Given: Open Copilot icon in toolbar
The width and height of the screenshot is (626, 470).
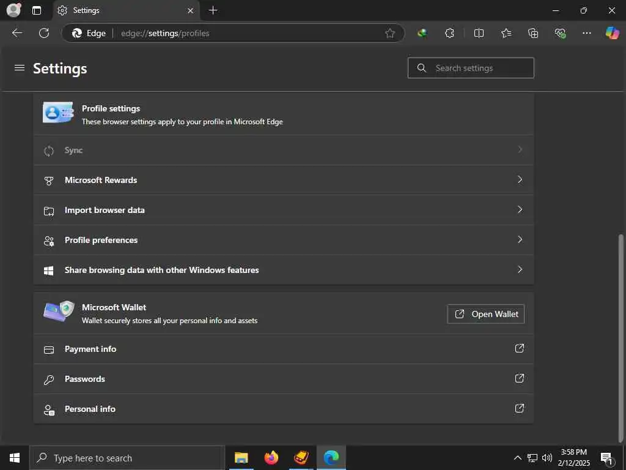Looking at the screenshot, I should (612, 33).
